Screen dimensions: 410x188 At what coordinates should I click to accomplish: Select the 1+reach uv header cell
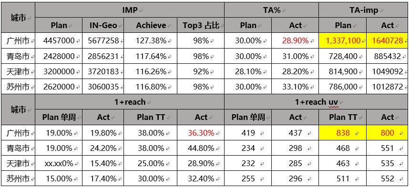[316, 102]
